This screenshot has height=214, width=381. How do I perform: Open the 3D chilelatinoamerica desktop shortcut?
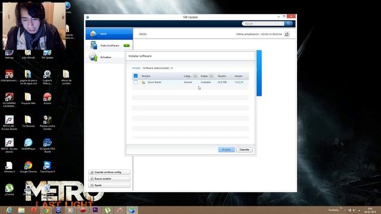tap(10, 75)
